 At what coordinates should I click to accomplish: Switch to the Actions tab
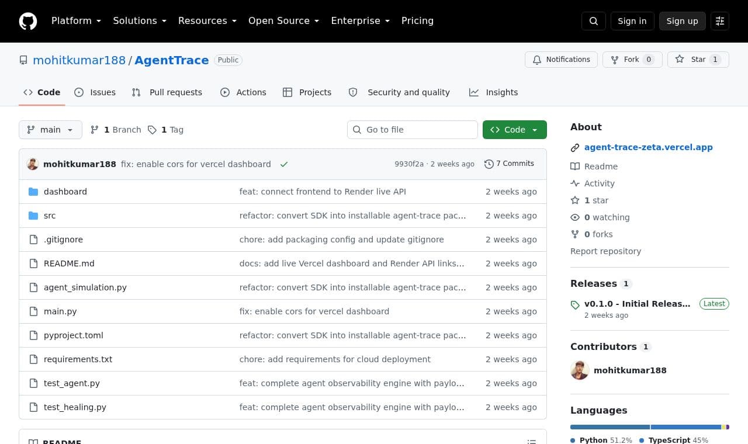tap(243, 92)
